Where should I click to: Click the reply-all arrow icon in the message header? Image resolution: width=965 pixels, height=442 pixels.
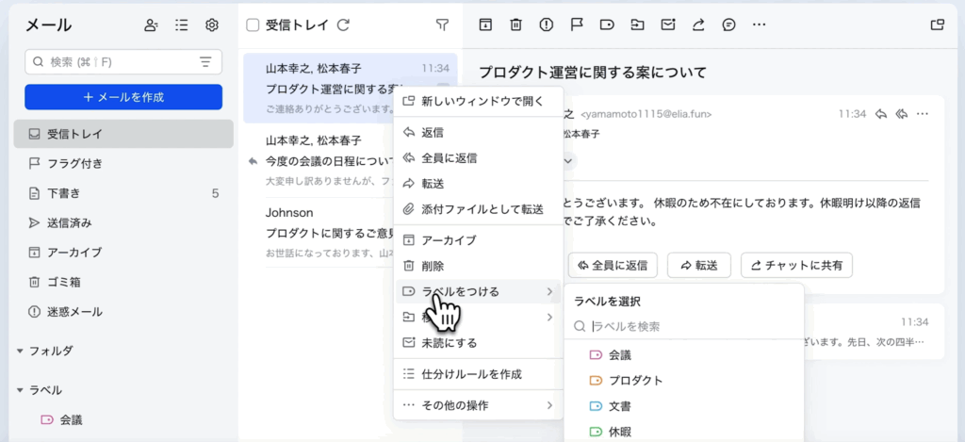click(x=901, y=114)
